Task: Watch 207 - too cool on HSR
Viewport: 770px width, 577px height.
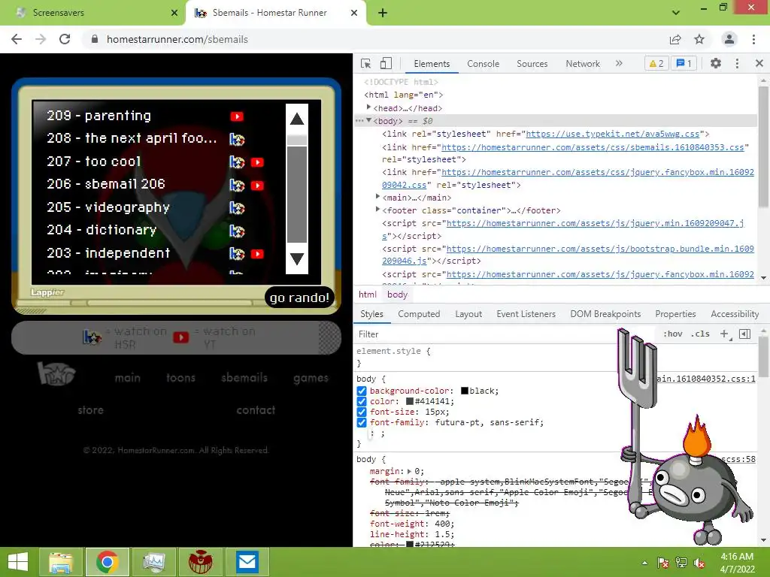Action: tap(237, 162)
